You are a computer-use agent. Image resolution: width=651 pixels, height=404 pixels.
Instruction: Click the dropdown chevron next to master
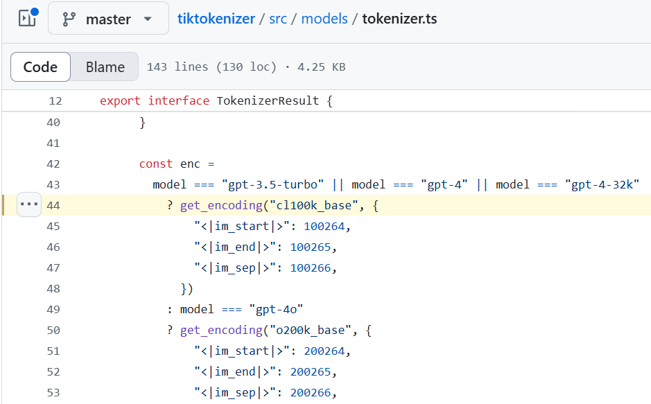[146, 19]
